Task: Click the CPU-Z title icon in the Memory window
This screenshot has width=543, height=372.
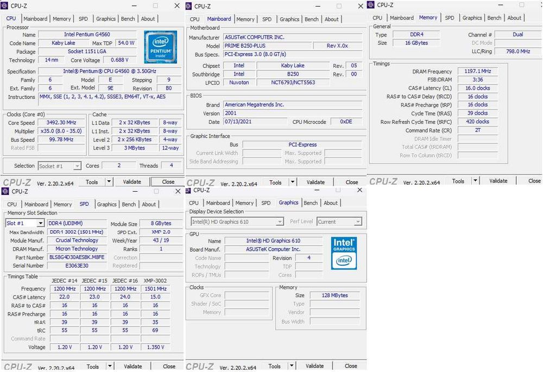Action: (371, 4)
